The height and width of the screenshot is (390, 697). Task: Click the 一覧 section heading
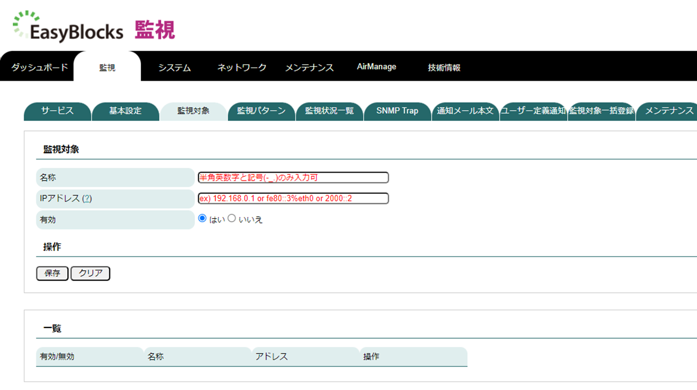click(x=52, y=329)
